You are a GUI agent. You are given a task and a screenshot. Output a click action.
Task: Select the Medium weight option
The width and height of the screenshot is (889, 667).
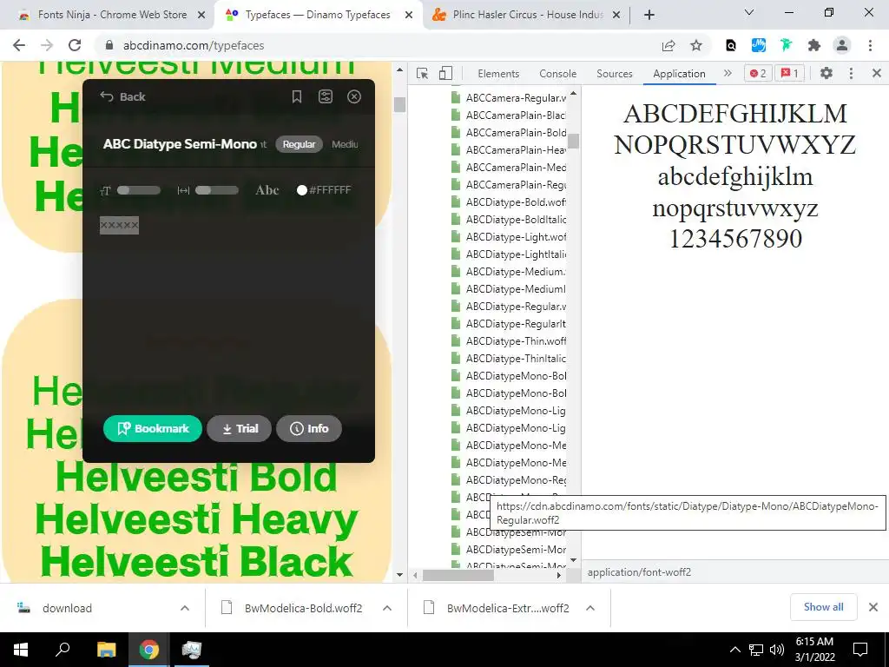click(x=345, y=144)
